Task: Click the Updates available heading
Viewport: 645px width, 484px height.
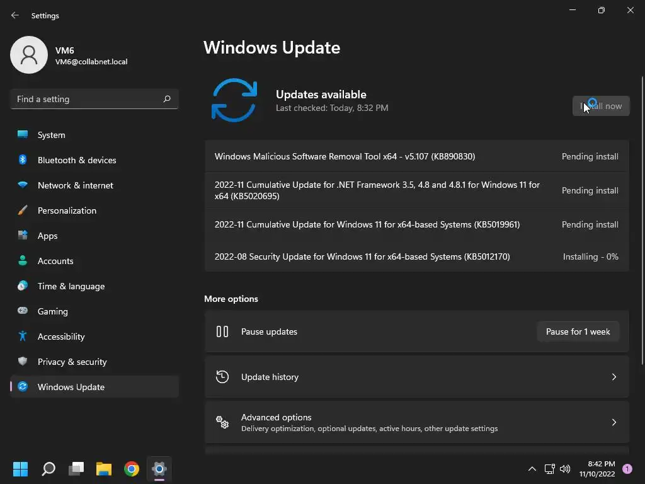Action: coord(321,95)
